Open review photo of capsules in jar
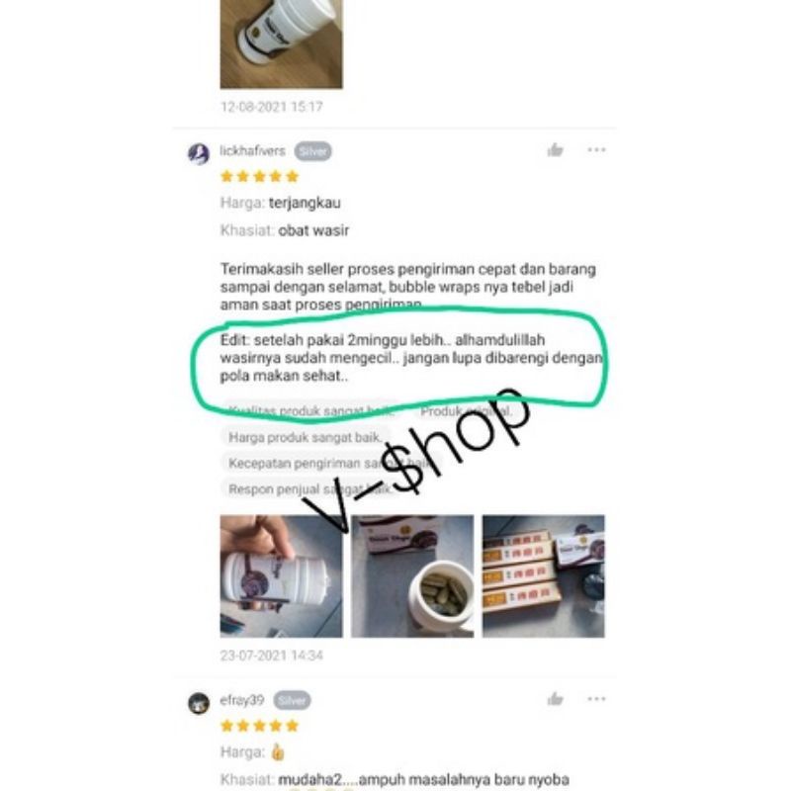791x791 pixels. click(412, 576)
